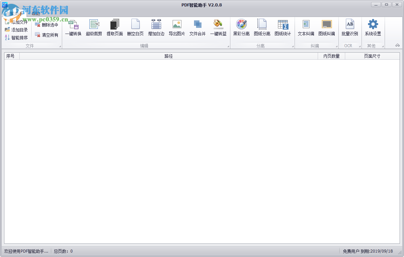Open the 超级裁剪 (super crop) tool

94,28
